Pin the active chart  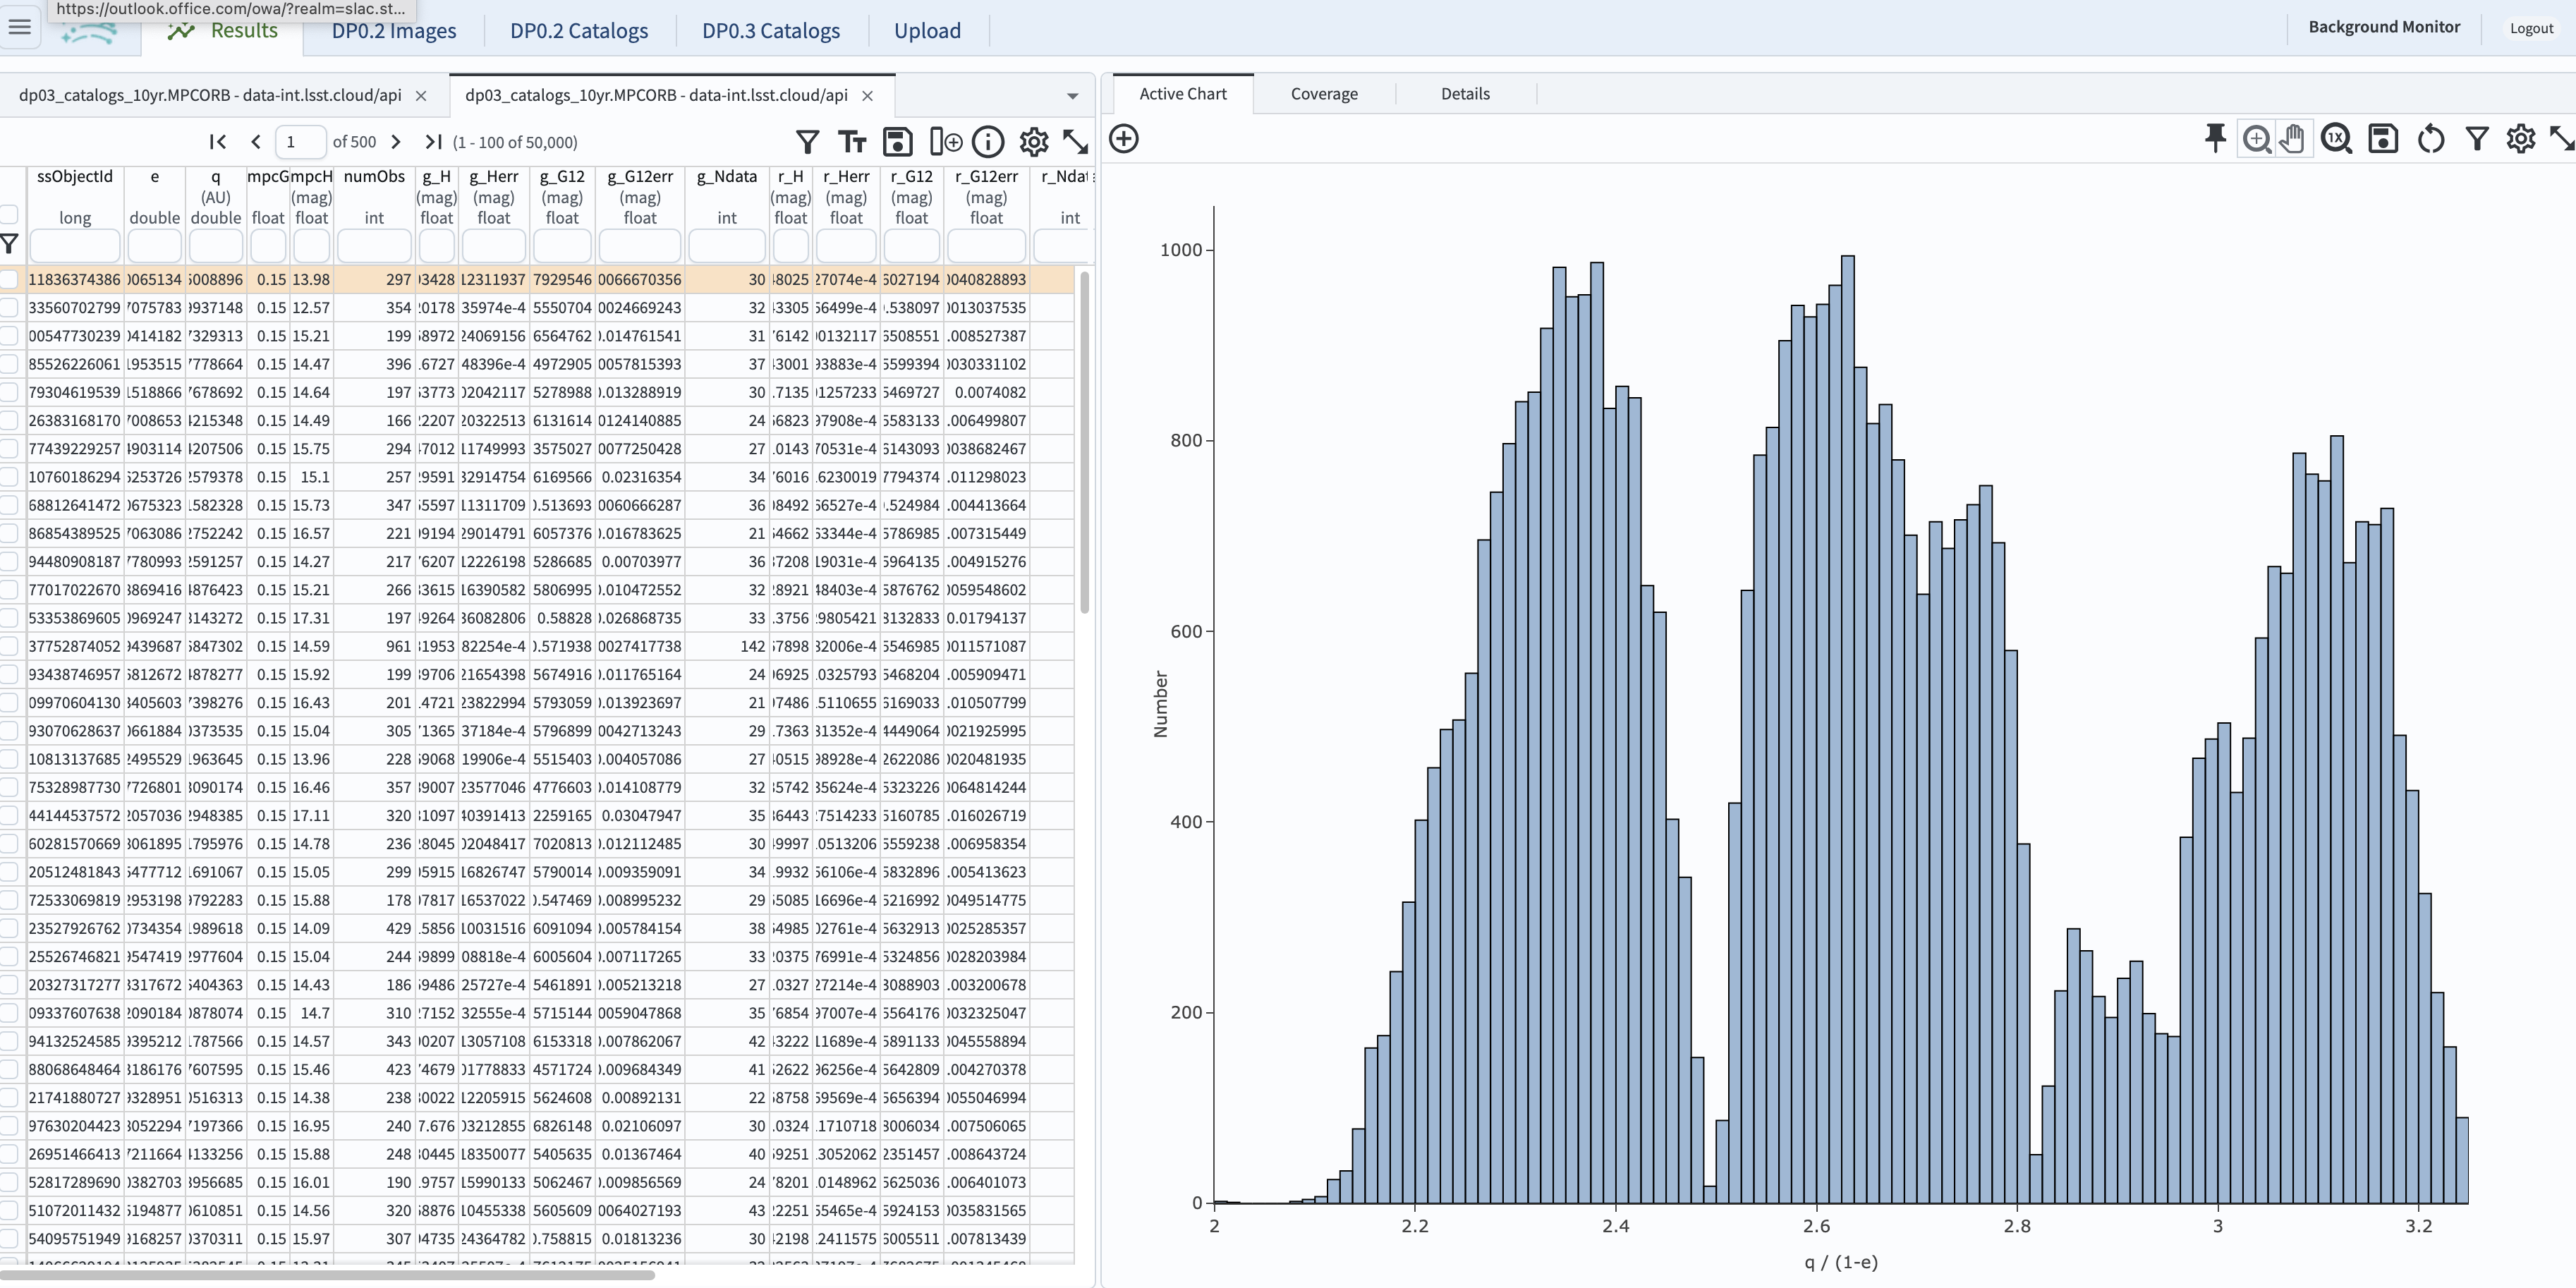point(2215,138)
